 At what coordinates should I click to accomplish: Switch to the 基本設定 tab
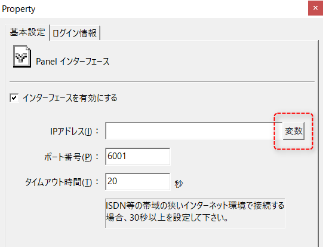(27, 32)
